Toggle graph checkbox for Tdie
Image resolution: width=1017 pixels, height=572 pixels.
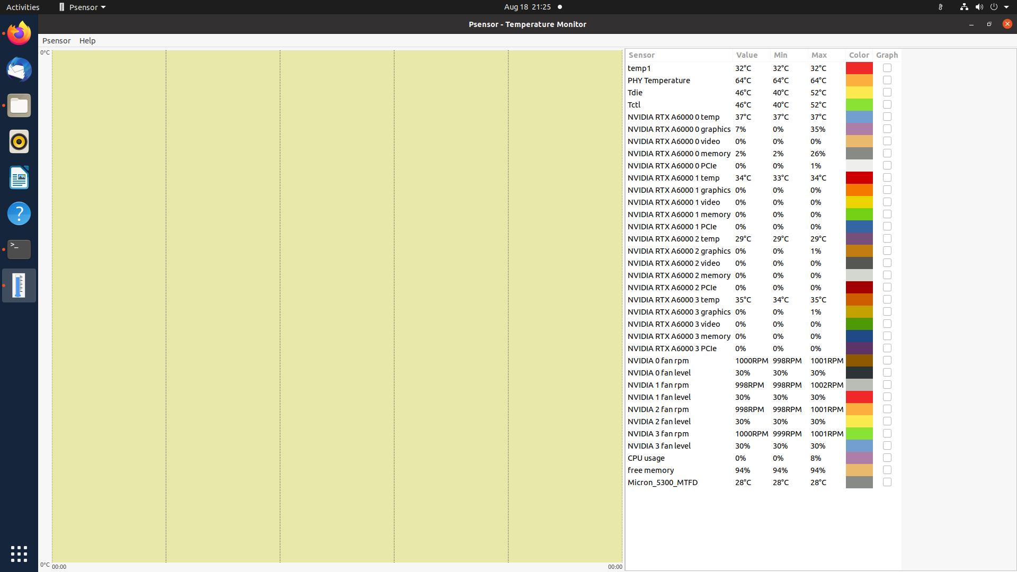point(887,92)
